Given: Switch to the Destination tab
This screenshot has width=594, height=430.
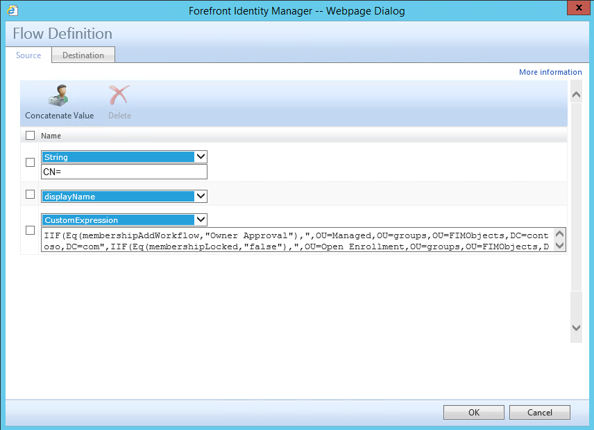Looking at the screenshot, I should [83, 55].
